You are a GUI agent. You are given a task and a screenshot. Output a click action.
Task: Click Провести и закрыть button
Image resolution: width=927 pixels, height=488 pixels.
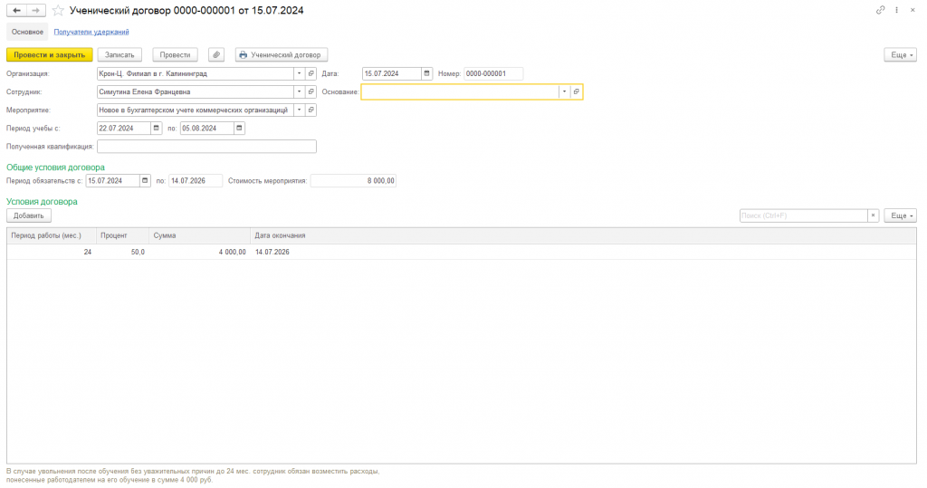(x=50, y=55)
